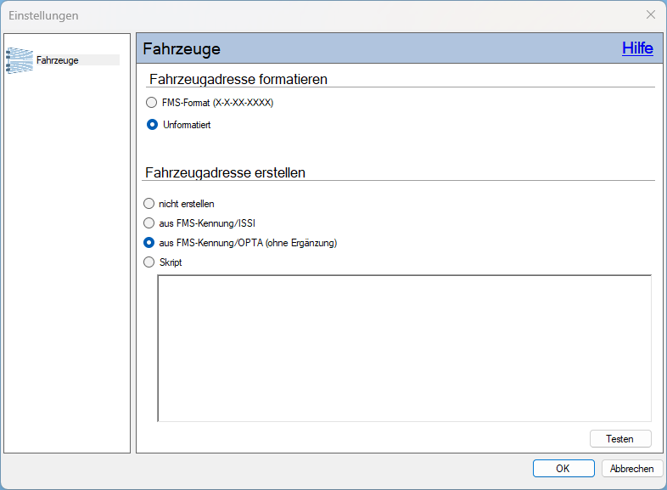Screen dimensions: 667x490
Task: Confirm settings with the OK button
Action: (563, 468)
